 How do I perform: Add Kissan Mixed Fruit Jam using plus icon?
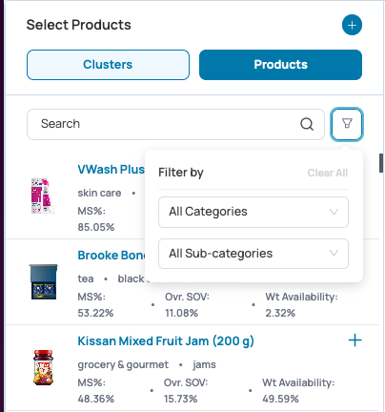(355, 340)
